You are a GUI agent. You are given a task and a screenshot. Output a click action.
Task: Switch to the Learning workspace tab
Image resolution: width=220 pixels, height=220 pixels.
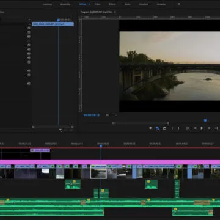pyautogui.click(x=47, y=4)
